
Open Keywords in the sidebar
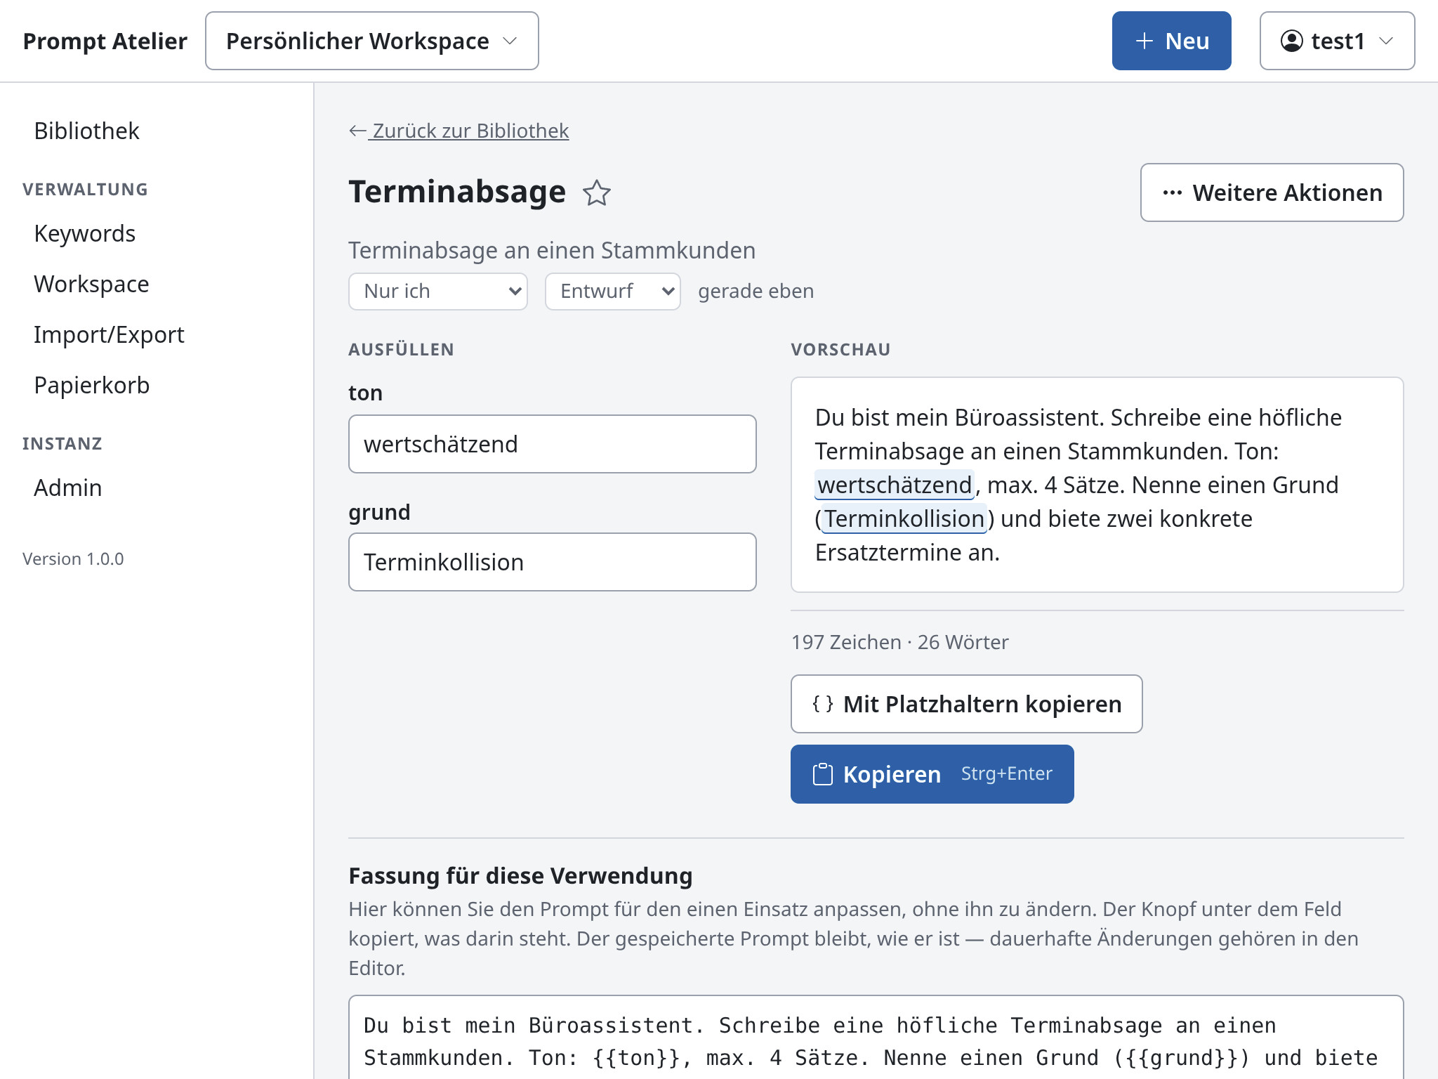84,233
